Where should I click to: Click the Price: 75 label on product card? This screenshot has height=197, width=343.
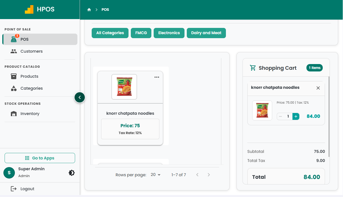130,126
